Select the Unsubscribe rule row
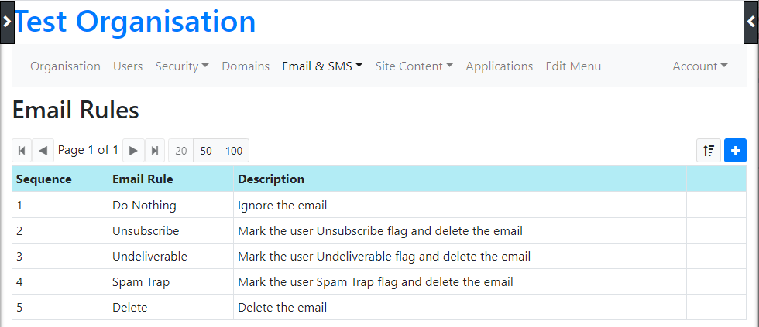 pyautogui.click(x=379, y=231)
